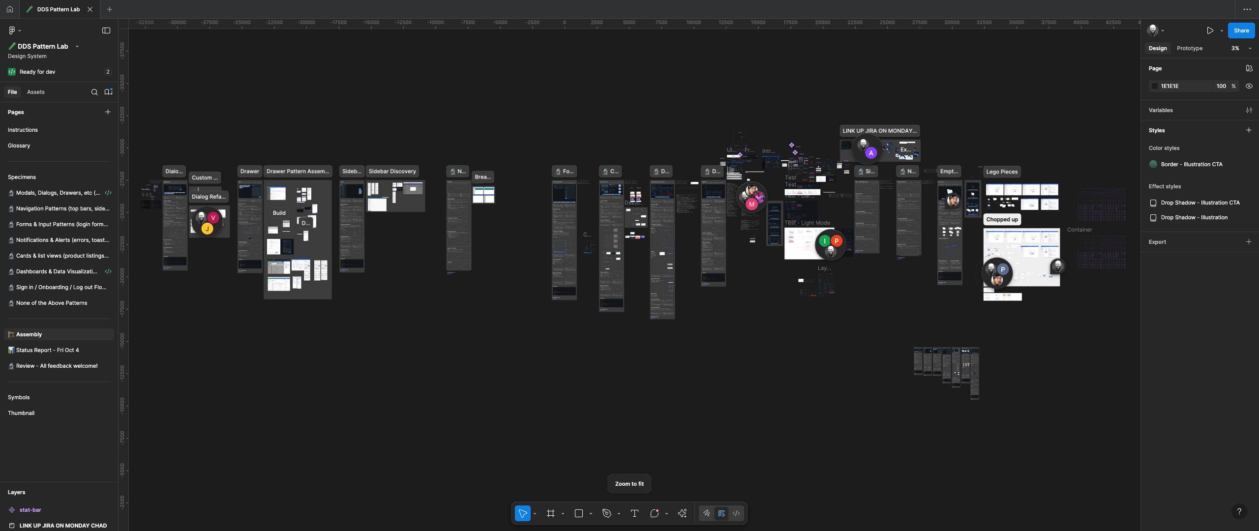Image resolution: width=1259 pixels, height=531 pixels.
Task: Switch to Dev Mode toggle in the toolbar
Action: [x=736, y=513]
